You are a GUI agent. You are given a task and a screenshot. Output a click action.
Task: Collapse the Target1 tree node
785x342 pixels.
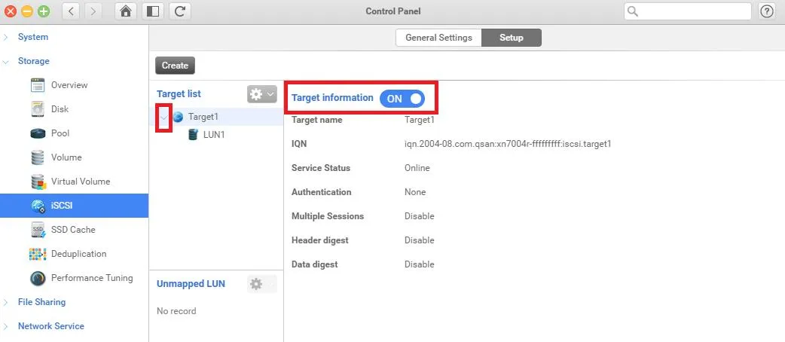163,117
